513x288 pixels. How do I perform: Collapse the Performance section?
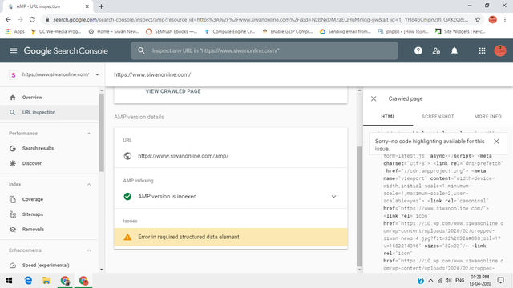point(89,134)
